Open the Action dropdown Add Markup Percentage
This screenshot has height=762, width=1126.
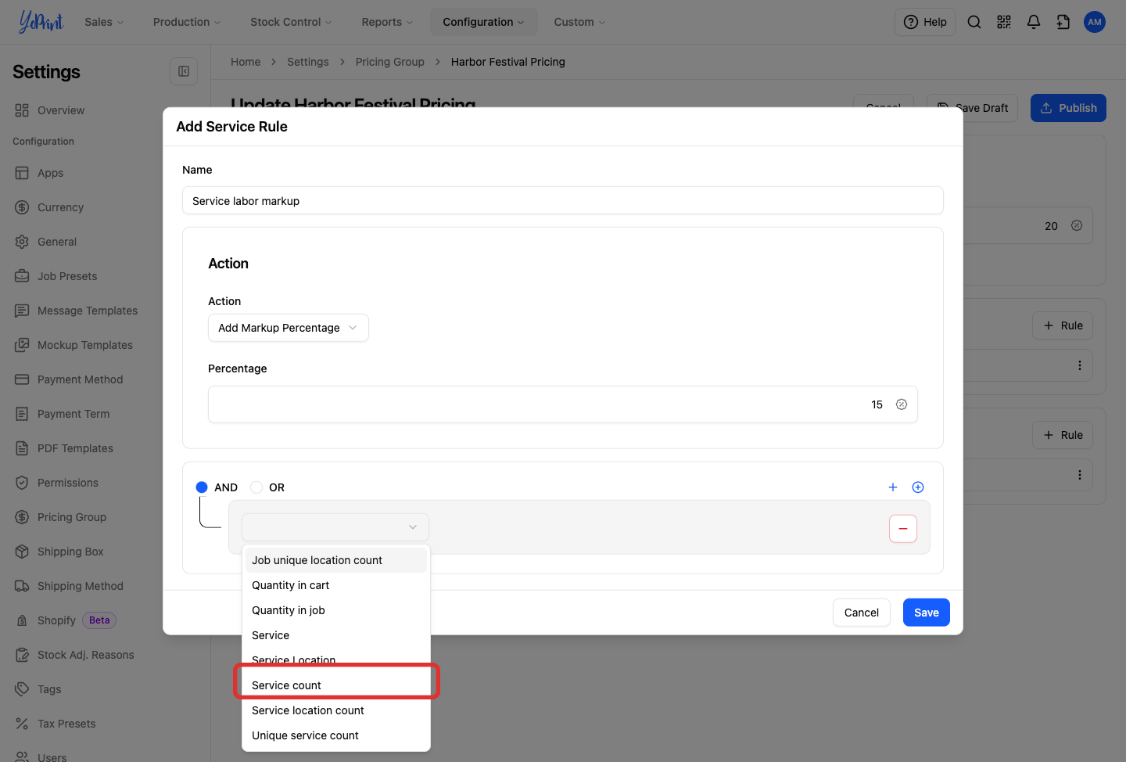tap(289, 328)
